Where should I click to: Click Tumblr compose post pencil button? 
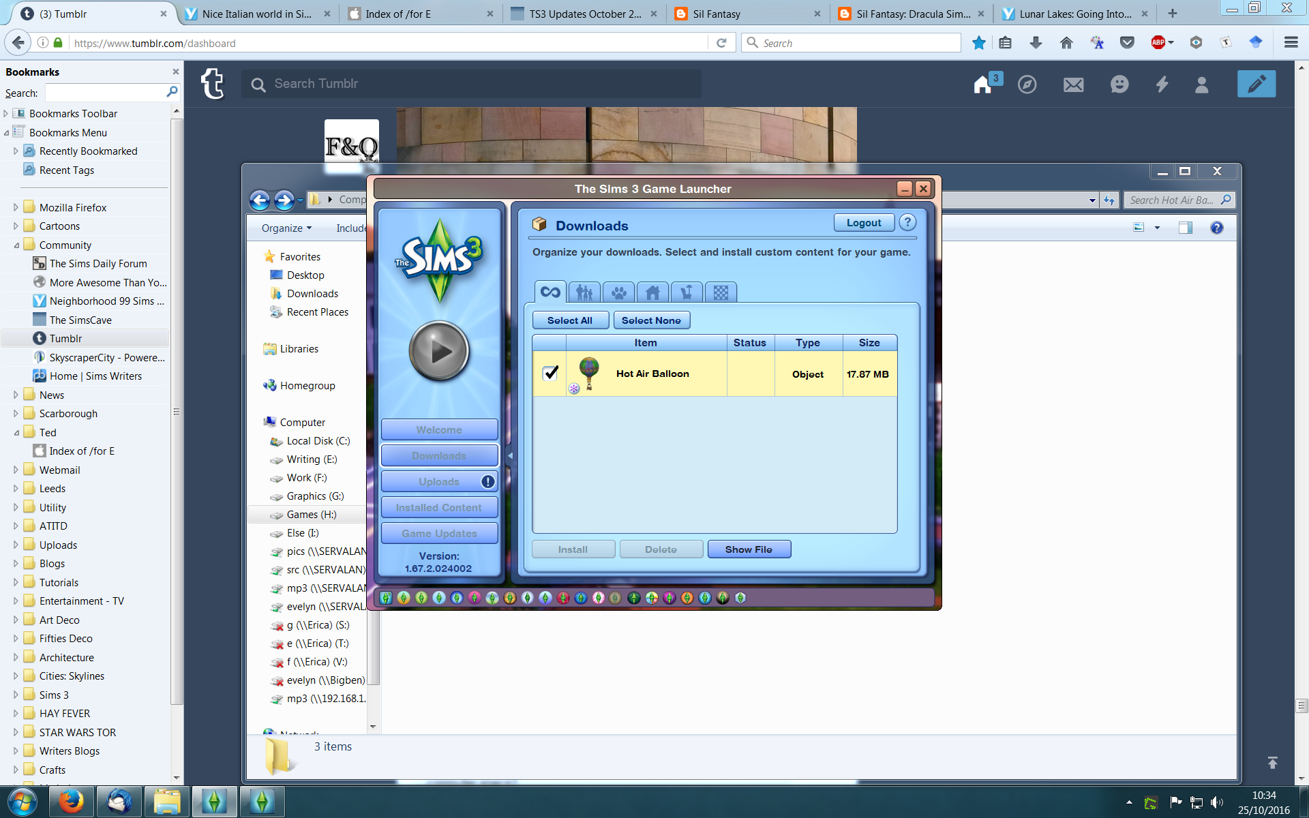(x=1256, y=84)
